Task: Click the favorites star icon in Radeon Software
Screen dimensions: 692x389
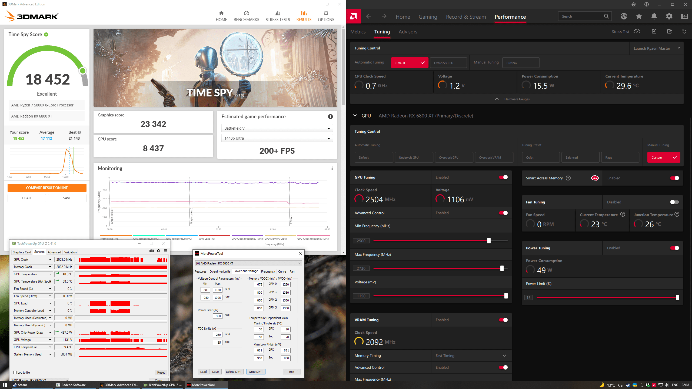Action: 639,16
